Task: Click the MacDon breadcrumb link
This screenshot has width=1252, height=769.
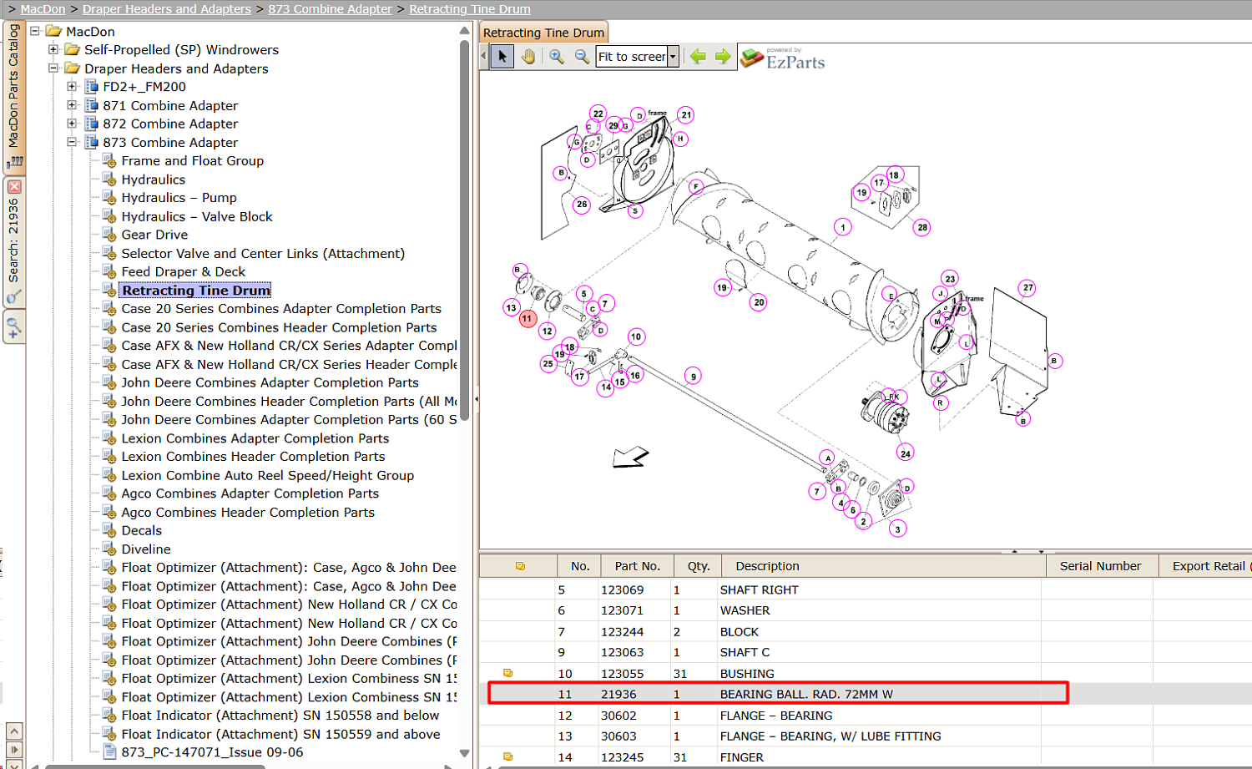Action: click(x=43, y=9)
